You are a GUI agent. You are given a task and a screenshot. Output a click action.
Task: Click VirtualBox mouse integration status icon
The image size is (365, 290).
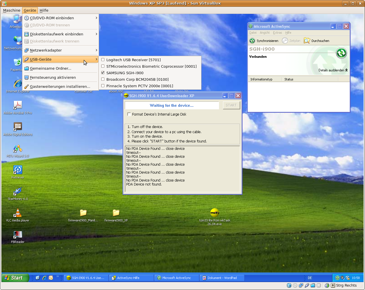click(x=327, y=285)
